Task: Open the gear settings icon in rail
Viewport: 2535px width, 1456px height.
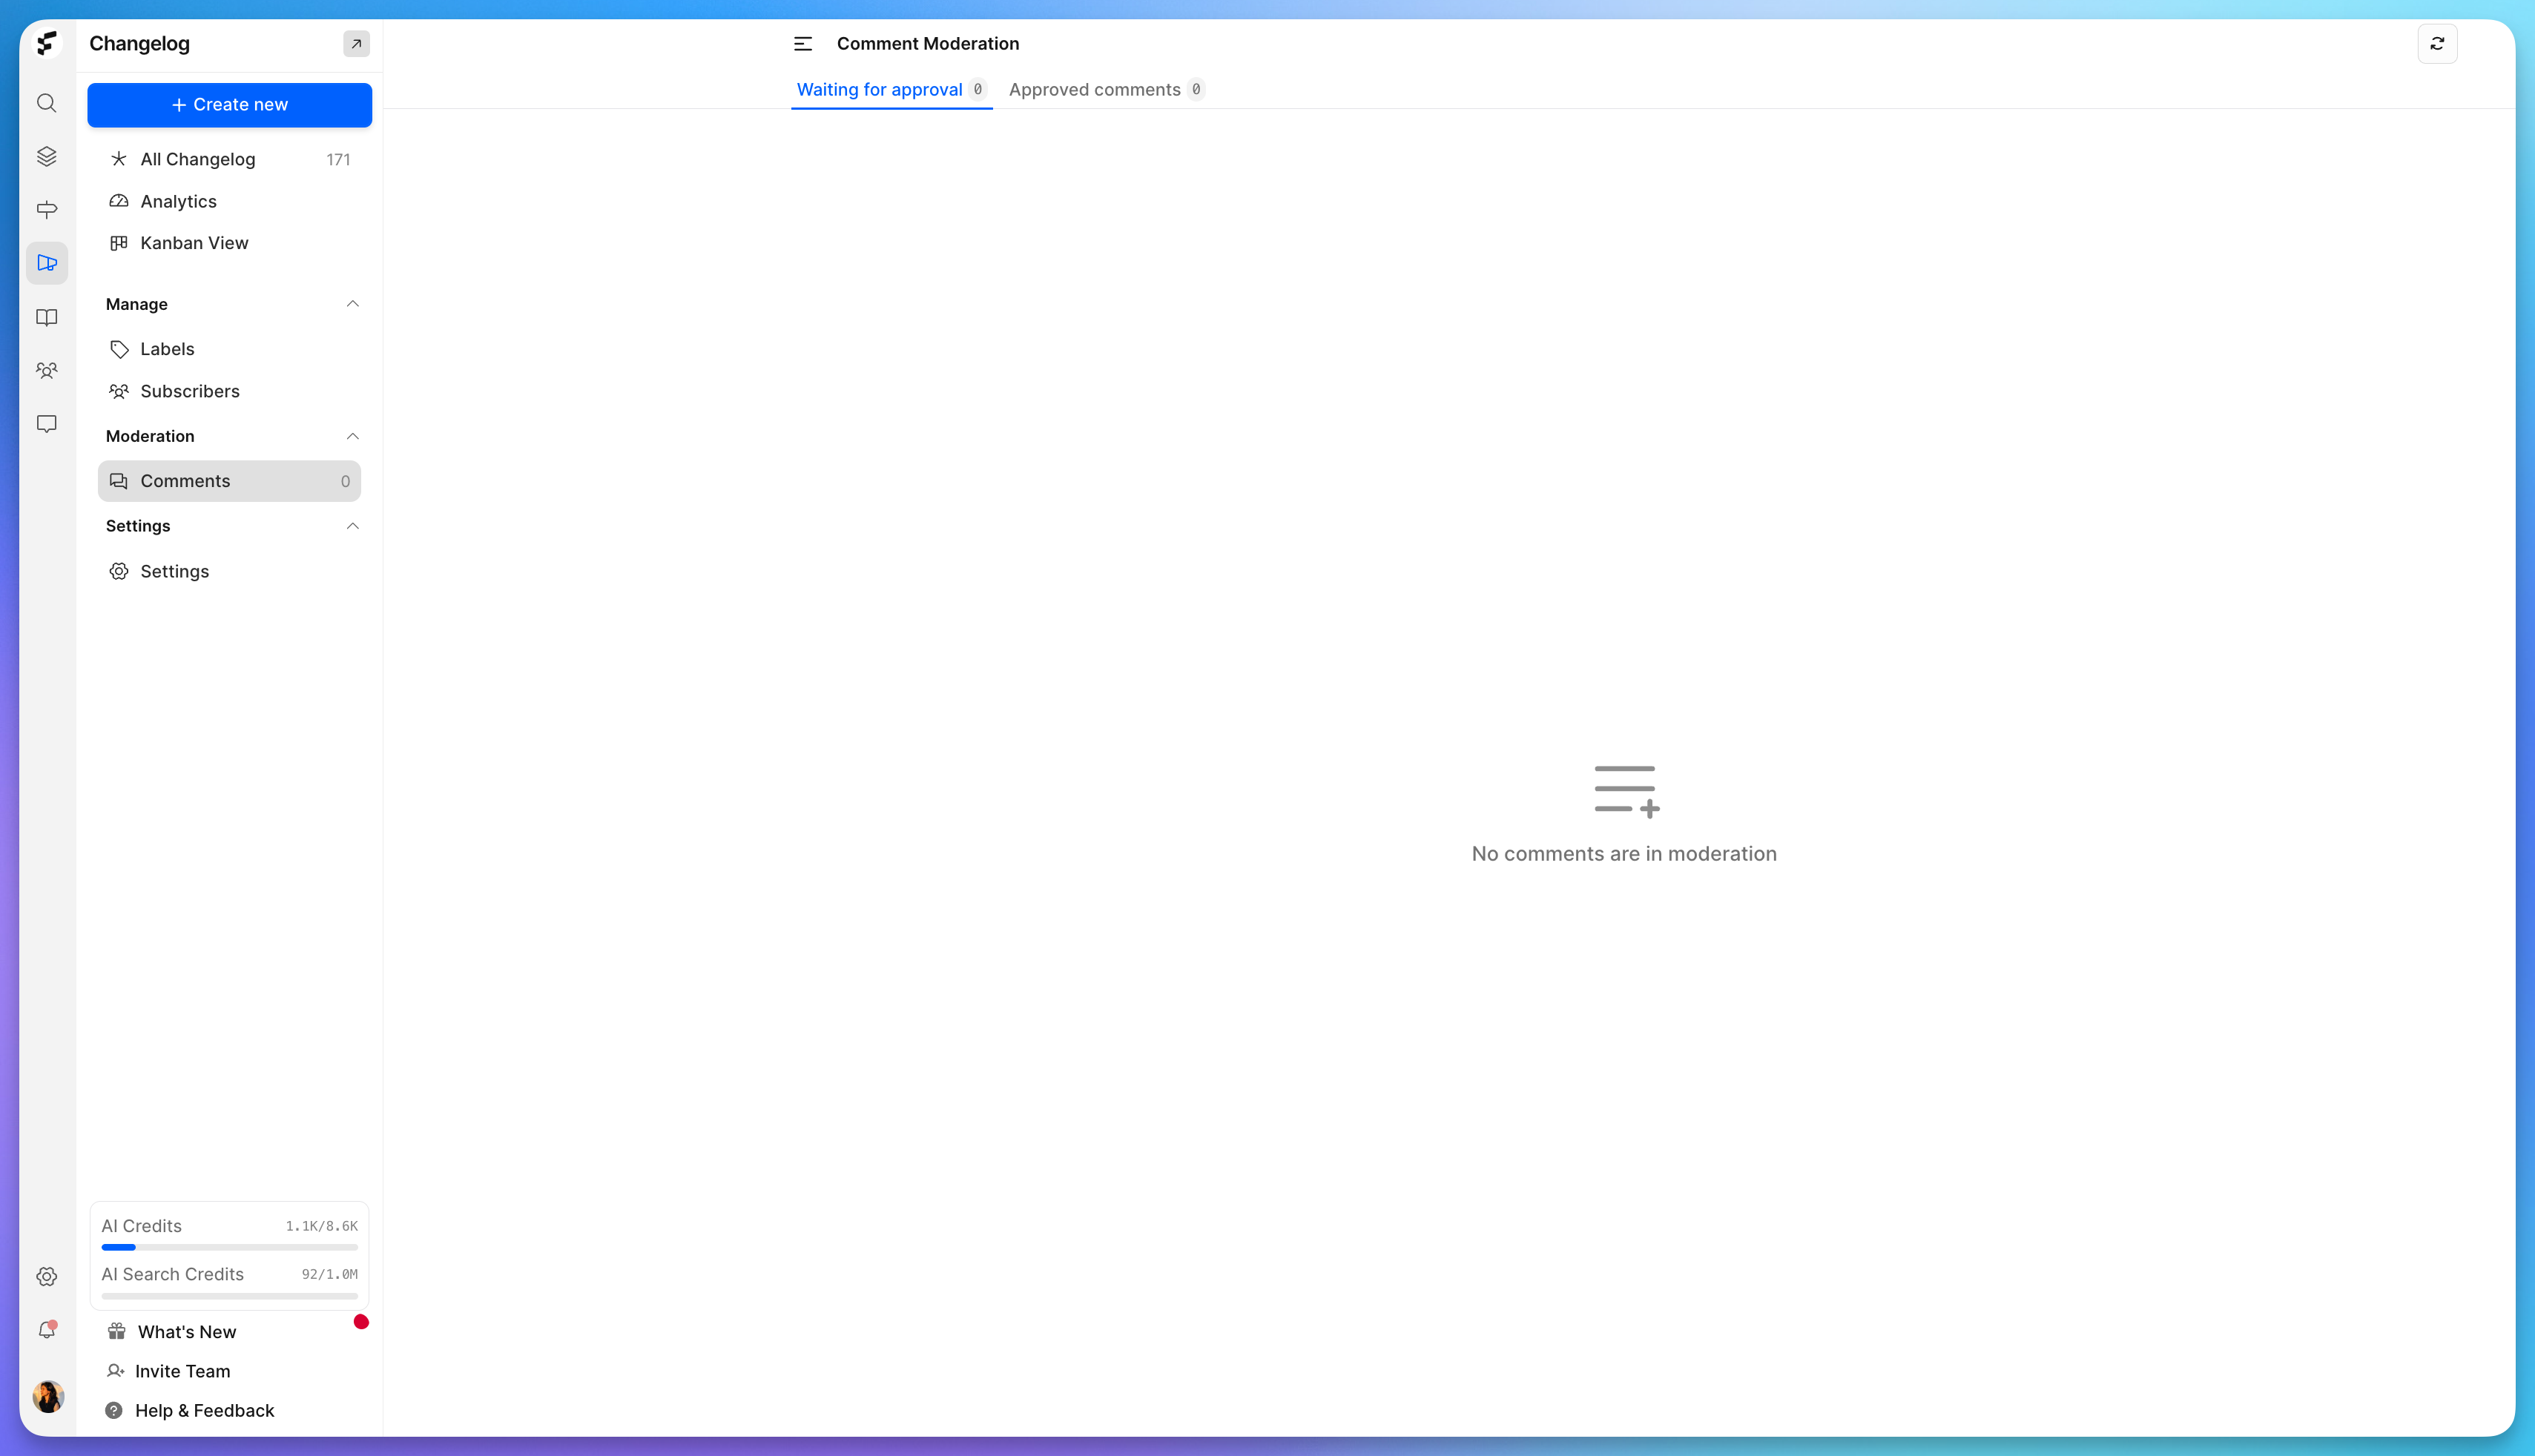Action: click(x=47, y=1277)
